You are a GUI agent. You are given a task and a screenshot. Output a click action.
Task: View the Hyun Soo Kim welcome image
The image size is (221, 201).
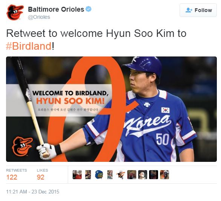click(111, 109)
